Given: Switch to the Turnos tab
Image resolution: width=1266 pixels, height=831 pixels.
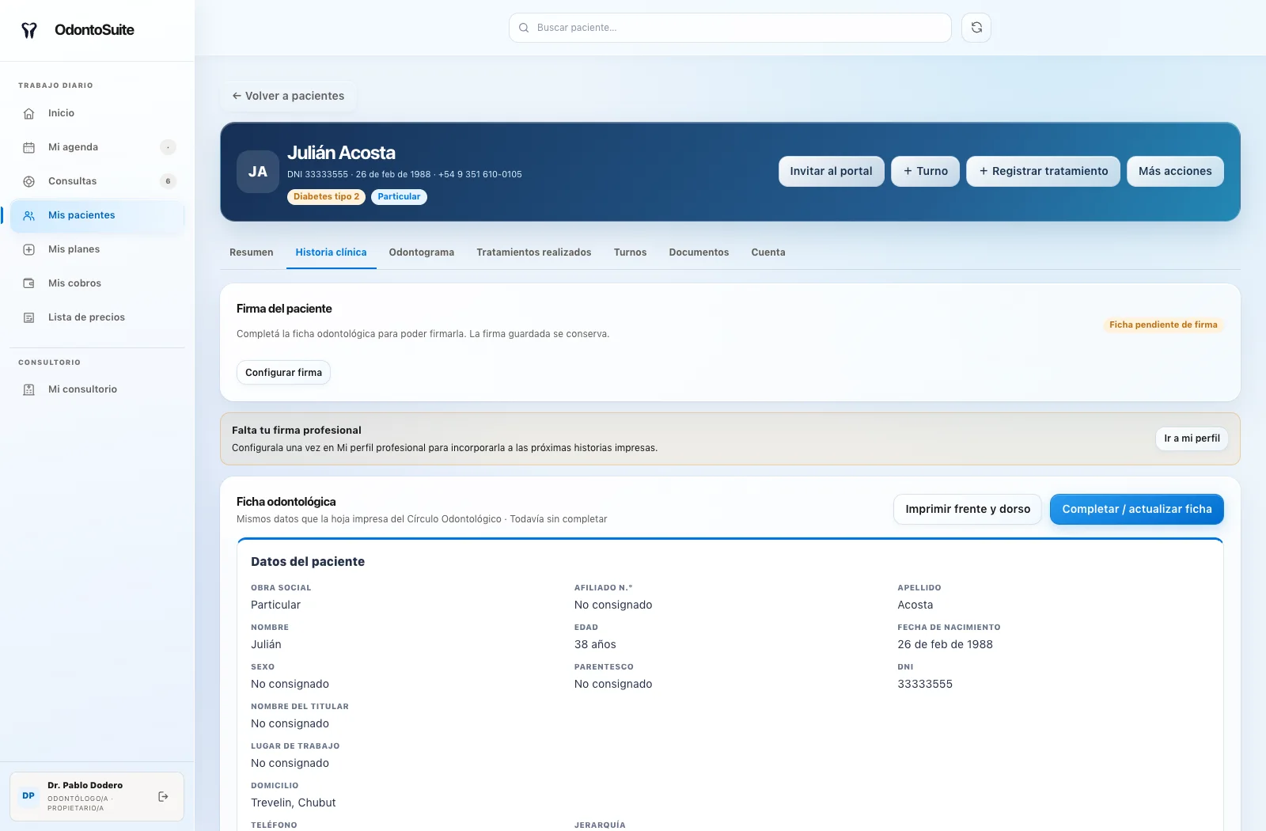Looking at the screenshot, I should [631, 252].
